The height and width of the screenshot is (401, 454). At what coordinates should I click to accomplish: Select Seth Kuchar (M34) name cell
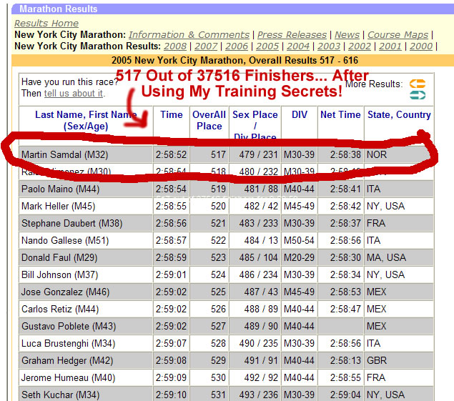click(x=86, y=395)
